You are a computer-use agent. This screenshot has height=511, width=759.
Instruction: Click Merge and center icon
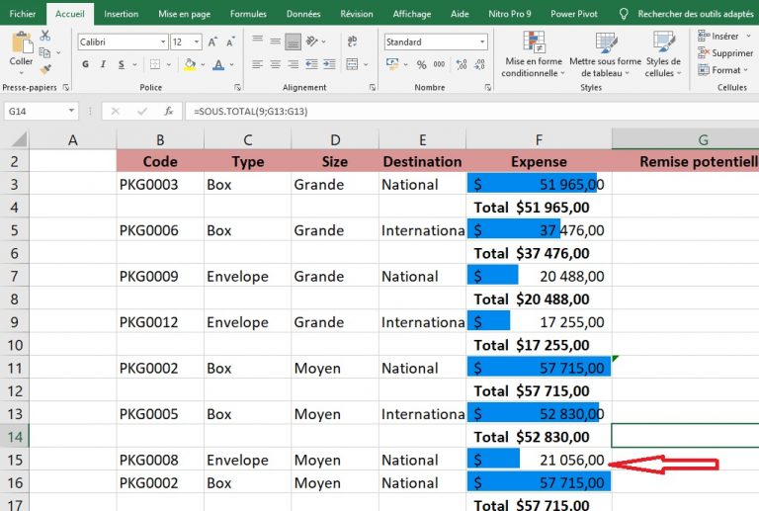pos(353,64)
